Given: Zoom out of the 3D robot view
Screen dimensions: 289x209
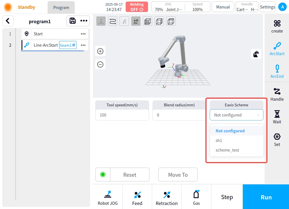Looking at the screenshot, I should (100, 64).
